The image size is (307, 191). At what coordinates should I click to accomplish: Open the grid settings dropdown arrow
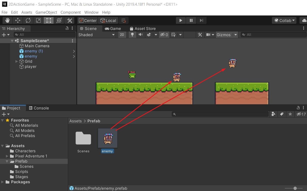click(180, 35)
